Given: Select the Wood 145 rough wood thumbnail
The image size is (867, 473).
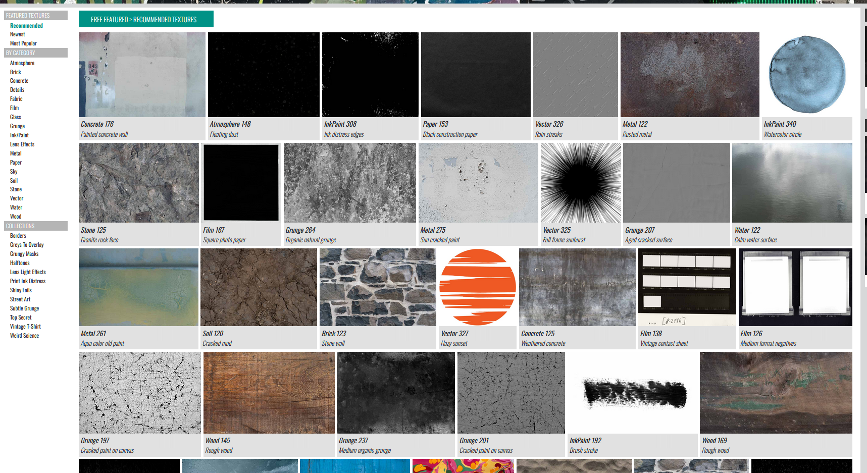Looking at the screenshot, I should (x=269, y=393).
